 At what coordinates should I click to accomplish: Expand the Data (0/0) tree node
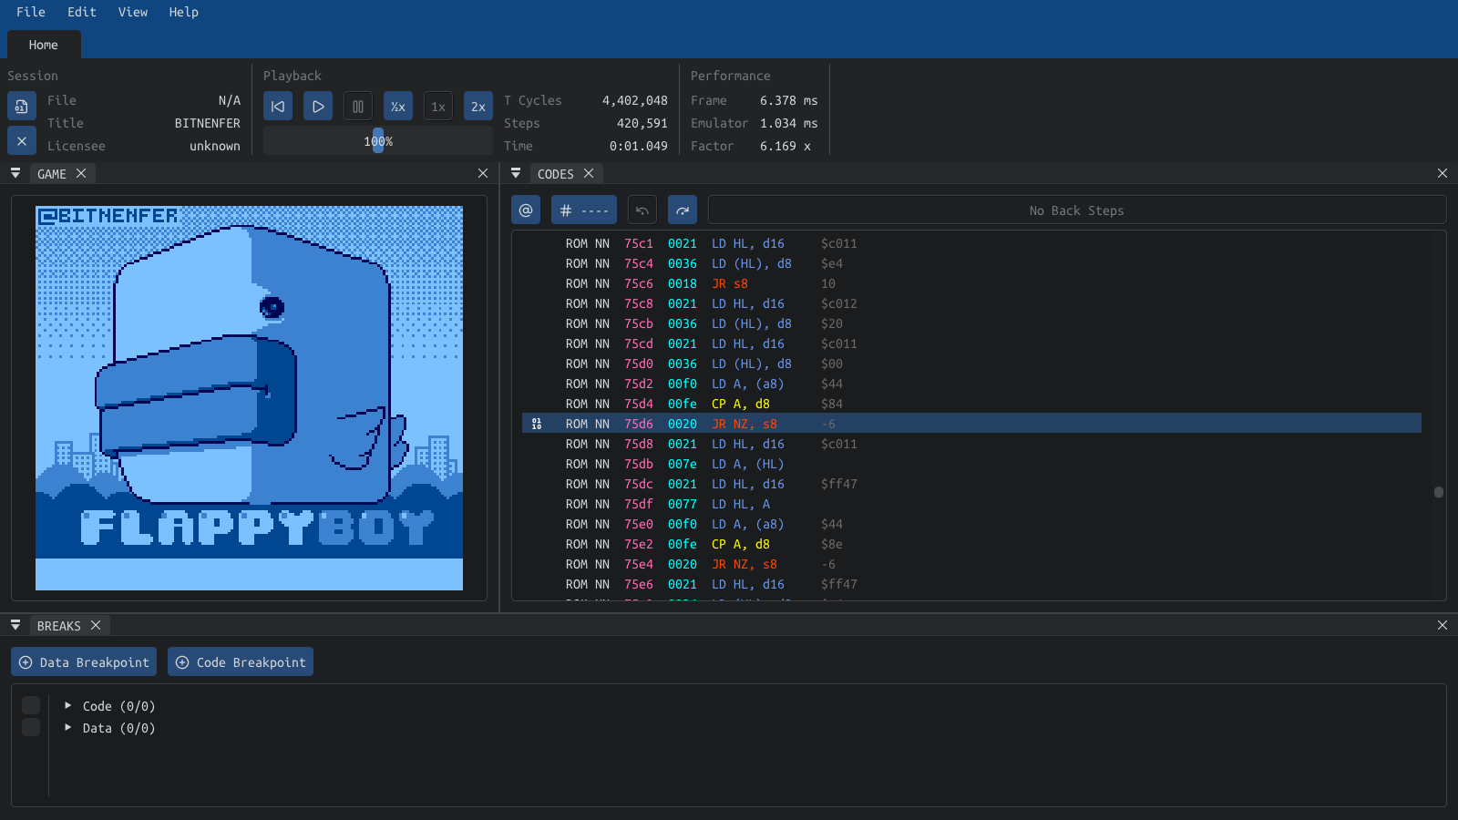pyautogui.click(x=68, y=728)
